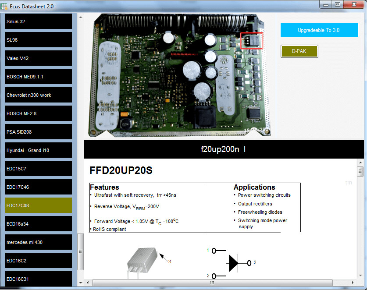The height and width of the screenshot is (290, 367).
Task: Click the f20up200n component title bar
Action: pos(224,149)
